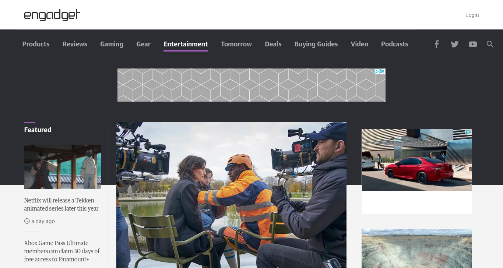Click the 'a day ago' timestamp
Screen dimensions: 503x268
[43, 221]
